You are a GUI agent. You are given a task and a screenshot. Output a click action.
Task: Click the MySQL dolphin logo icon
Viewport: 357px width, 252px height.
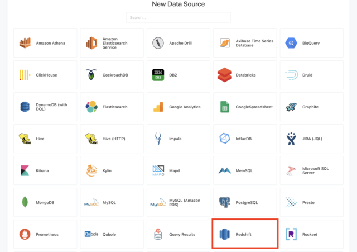(91, 202)
